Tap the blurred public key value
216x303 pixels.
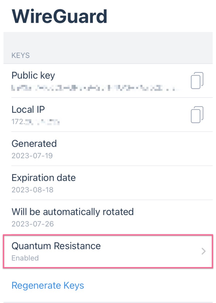96,88
